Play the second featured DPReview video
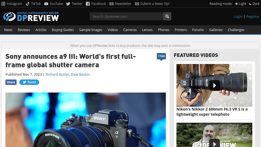 pyautogui.click(x=215, y=135)
